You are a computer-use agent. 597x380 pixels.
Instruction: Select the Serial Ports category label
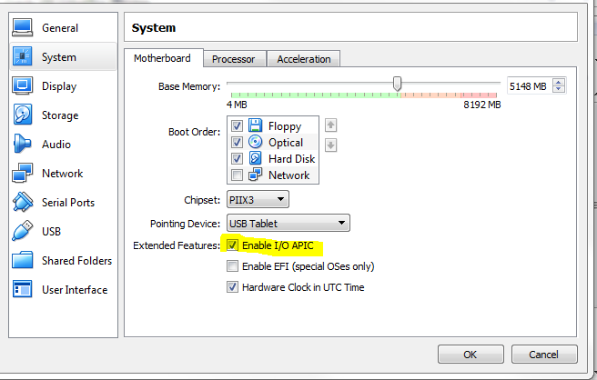pos(68,203)
